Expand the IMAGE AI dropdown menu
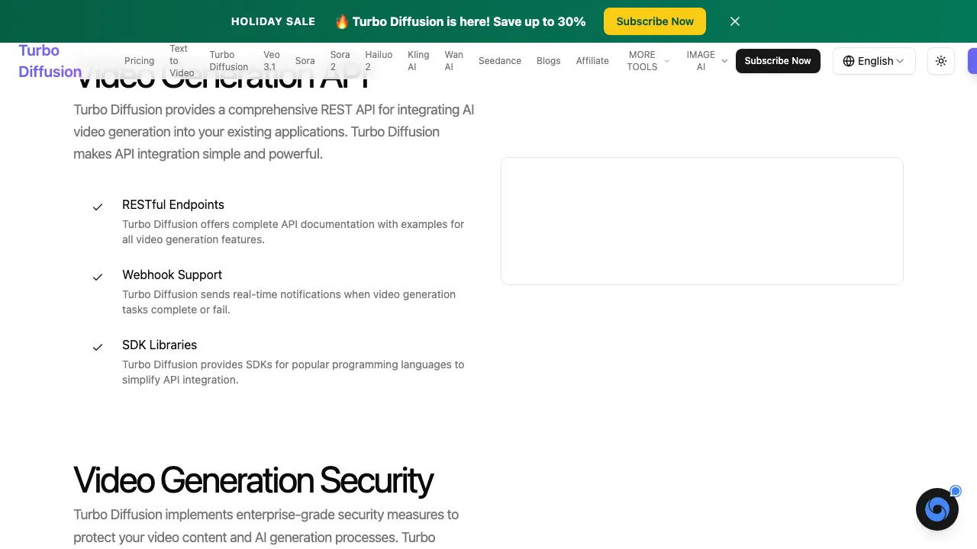Viewport: 977px width, 549px height. click(706, 61)
